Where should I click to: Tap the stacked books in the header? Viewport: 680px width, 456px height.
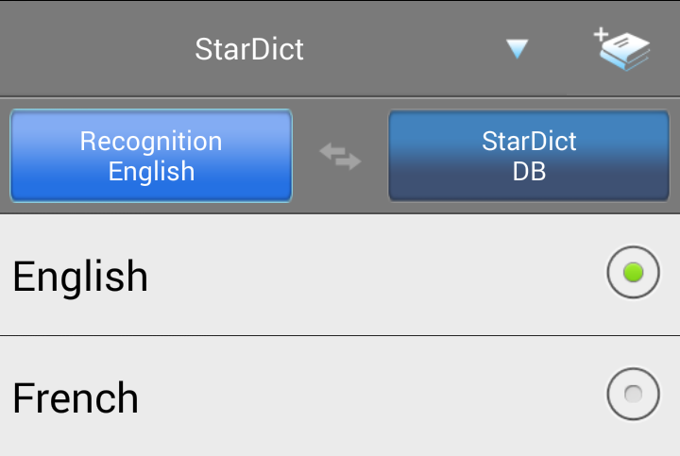628,53
